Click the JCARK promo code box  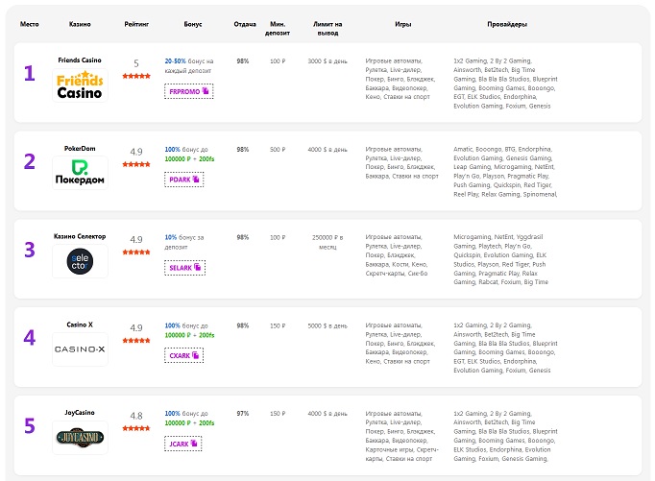tap(183, 444)
